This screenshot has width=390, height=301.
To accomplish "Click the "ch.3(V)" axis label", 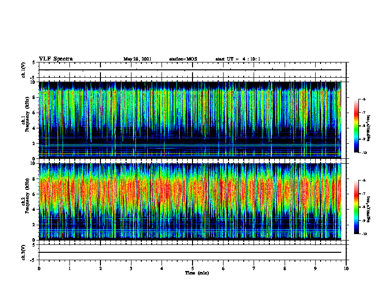I will (x=24, y=252).
